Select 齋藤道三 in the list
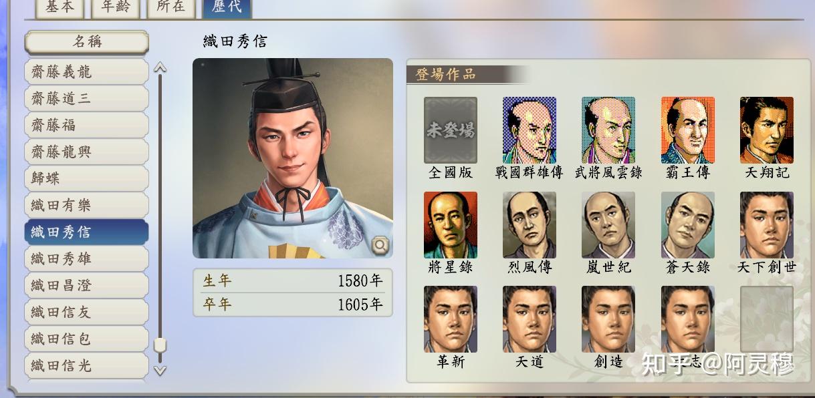Viewport: 815px width, 398px height. click(87, 99)
